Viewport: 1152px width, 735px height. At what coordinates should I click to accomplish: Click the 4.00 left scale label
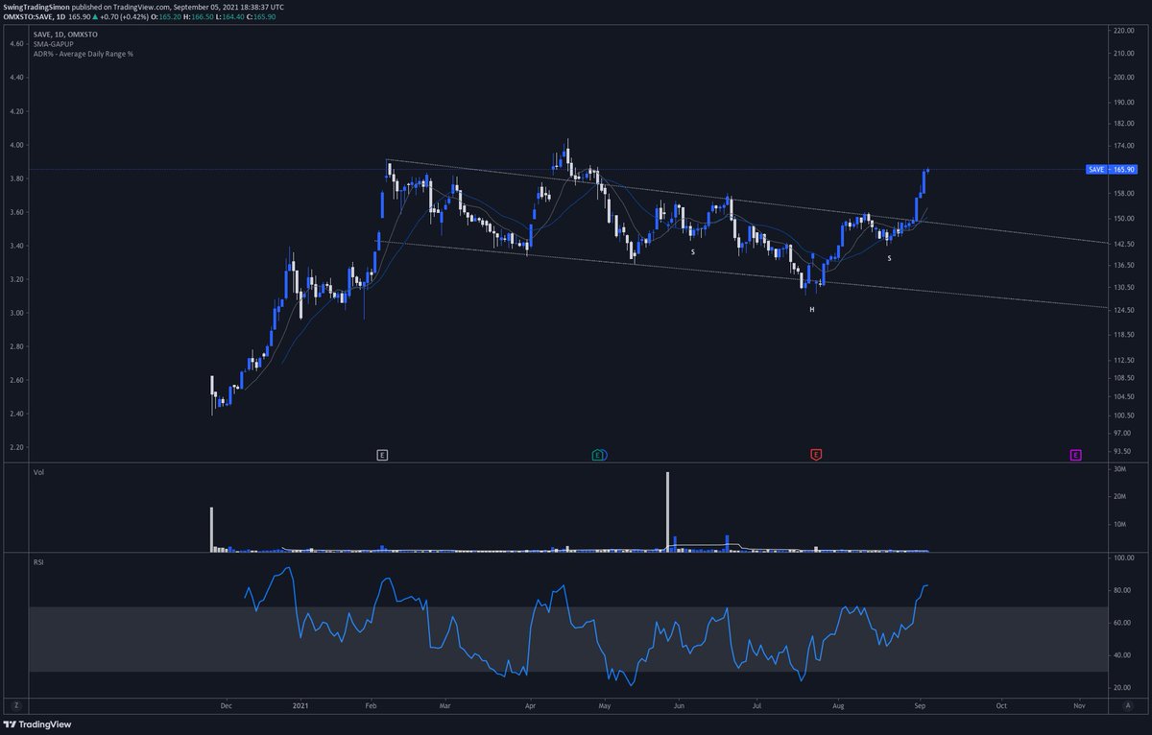pos(16,145)
